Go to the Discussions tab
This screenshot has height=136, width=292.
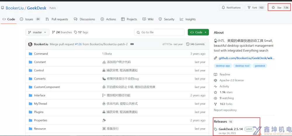click(x=84, y=19)
